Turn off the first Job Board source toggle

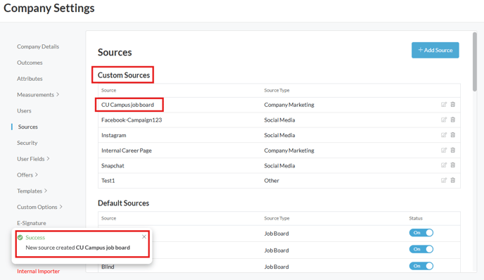421,233
